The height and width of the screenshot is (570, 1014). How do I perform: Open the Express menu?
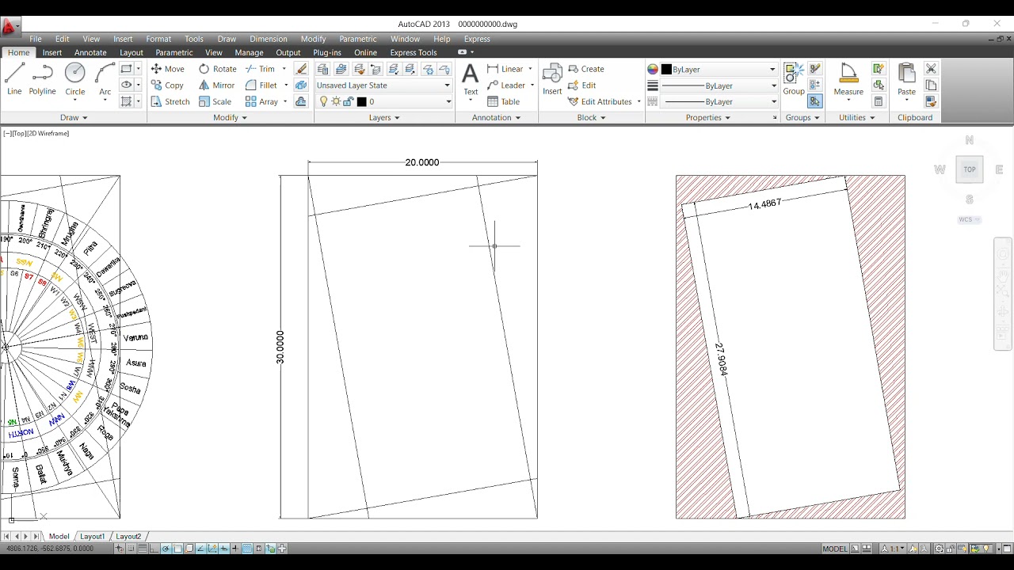pos(477,39)
